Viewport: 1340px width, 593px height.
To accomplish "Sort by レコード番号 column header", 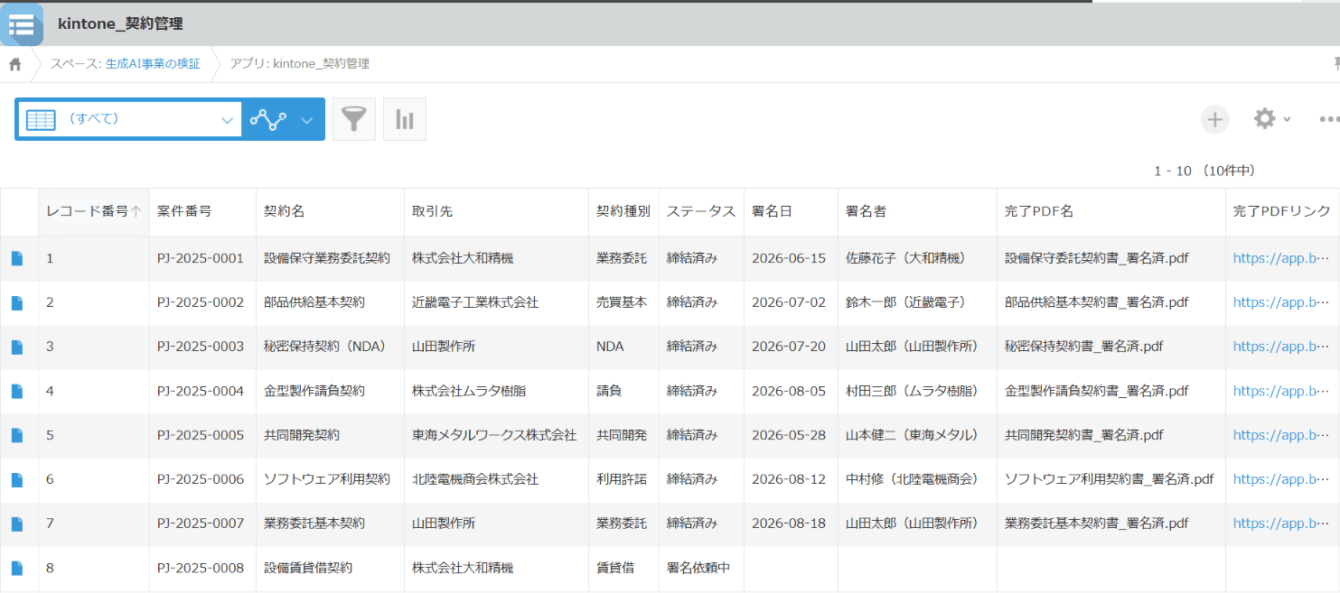I will [x=94, y=211].
